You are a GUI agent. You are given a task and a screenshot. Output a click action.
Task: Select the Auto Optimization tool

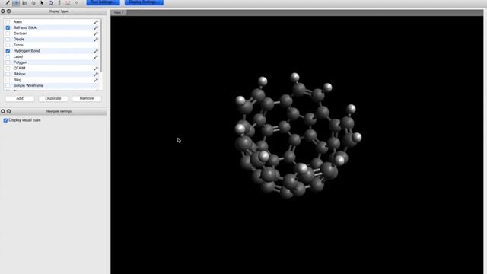(59, 2)
